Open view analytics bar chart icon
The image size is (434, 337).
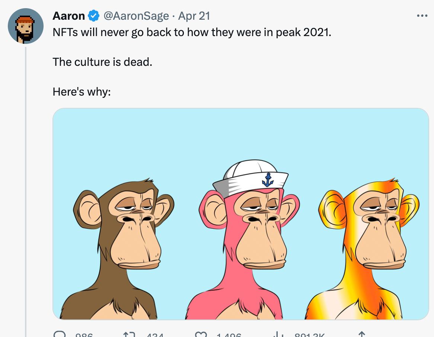coord(278,334)
